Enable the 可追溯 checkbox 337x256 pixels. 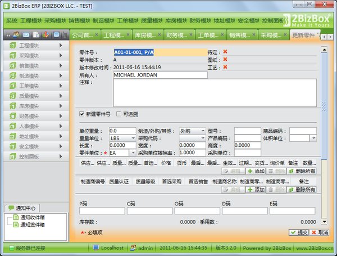point(119,113)
